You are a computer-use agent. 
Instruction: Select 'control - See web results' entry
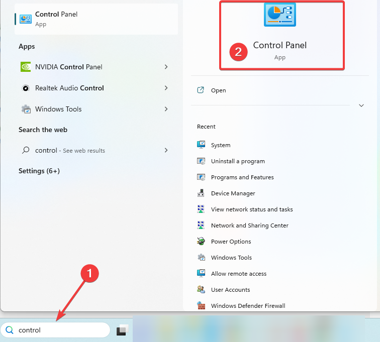(x=96, y=150)
